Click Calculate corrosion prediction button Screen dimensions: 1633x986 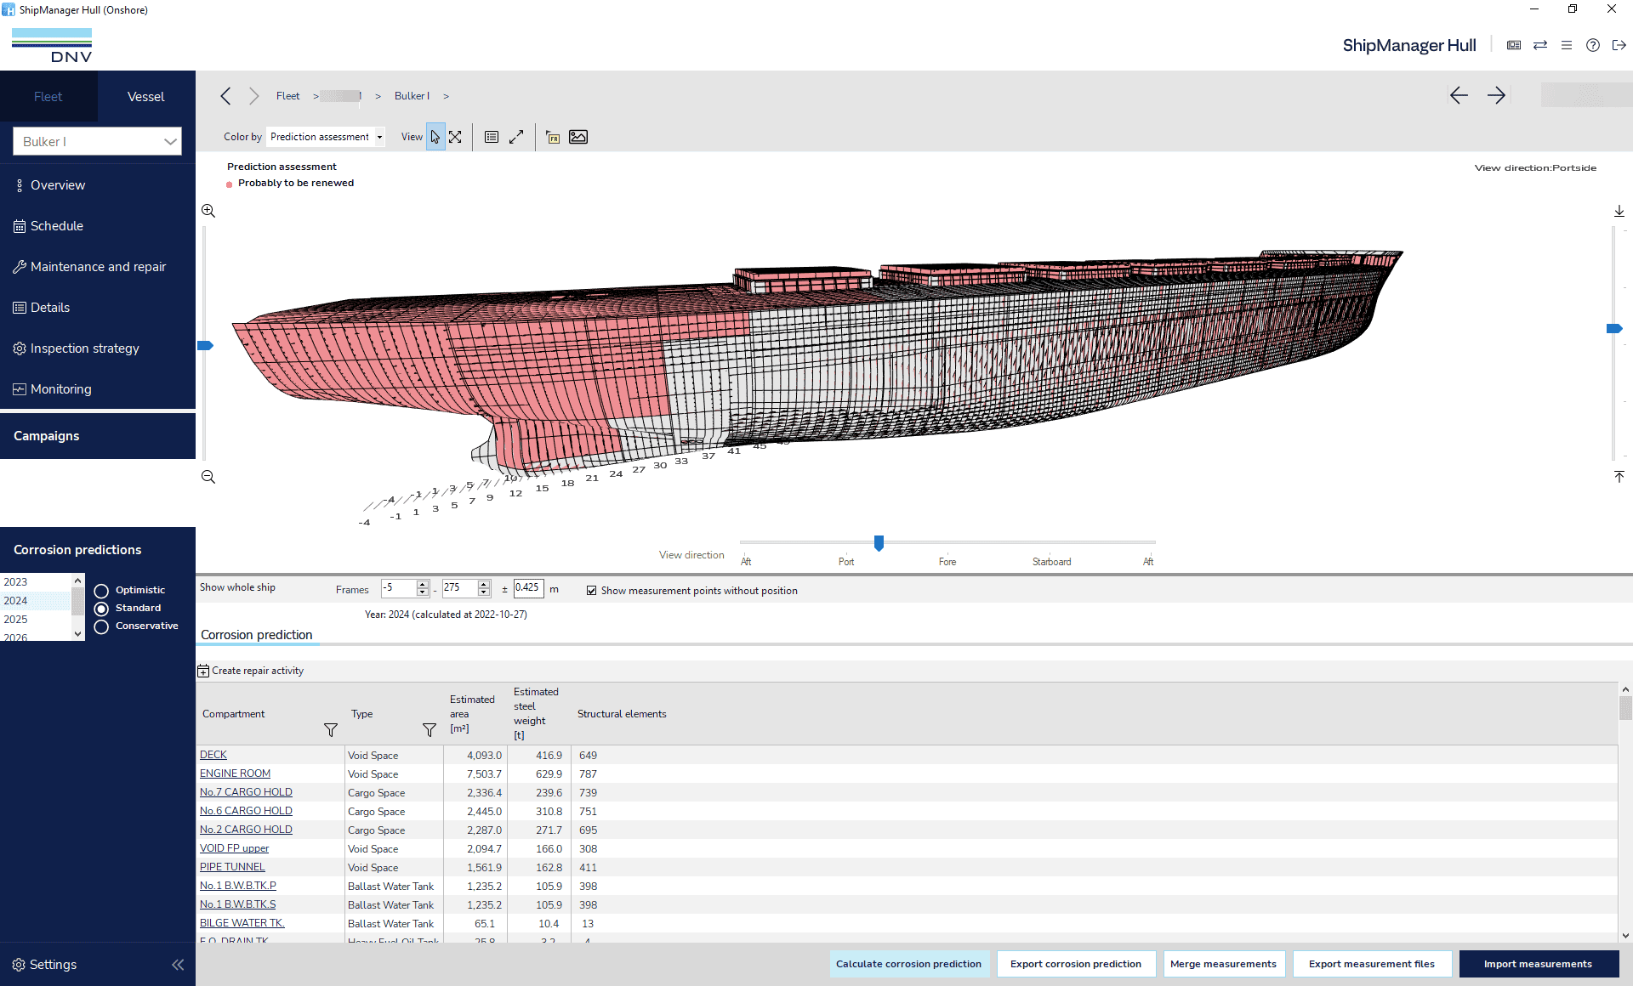pyautogui.click(x=908, y=964)
